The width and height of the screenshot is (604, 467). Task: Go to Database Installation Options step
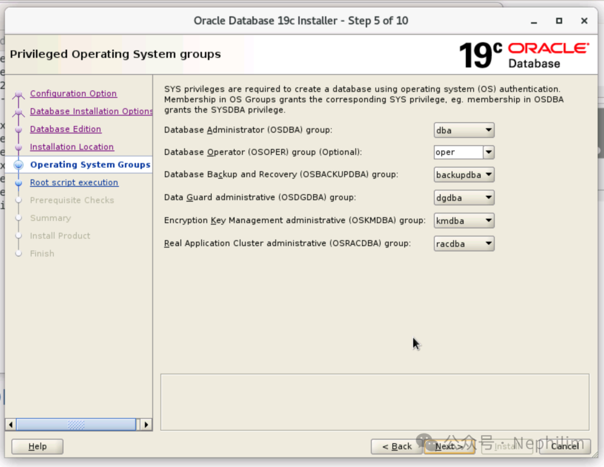(x=91, y=111)
